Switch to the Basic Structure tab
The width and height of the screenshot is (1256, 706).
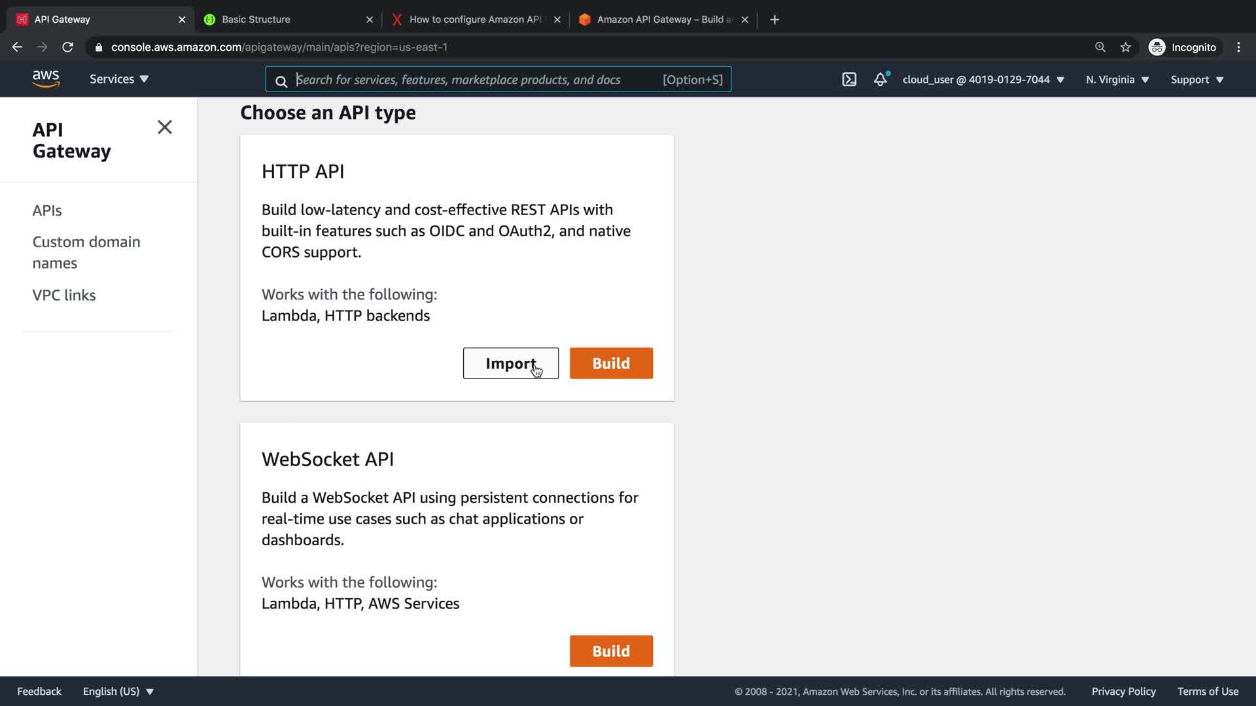[256, 20]
